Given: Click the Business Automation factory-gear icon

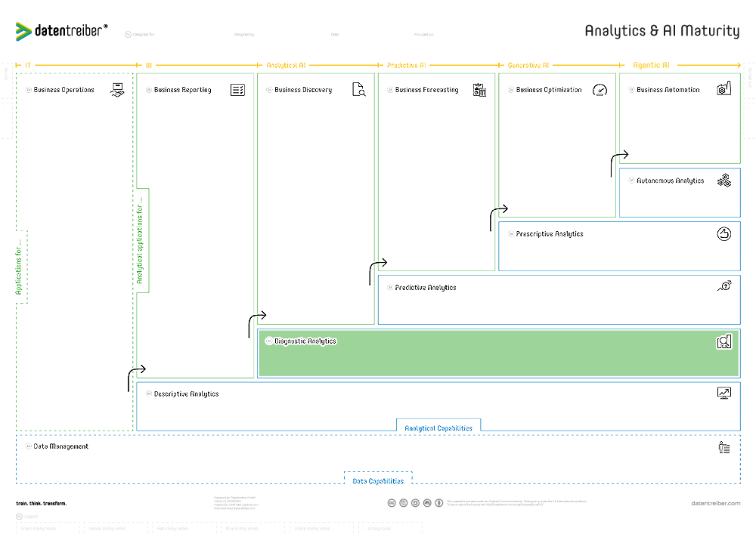Looking at the screenshot, I should tap(723, 88).
